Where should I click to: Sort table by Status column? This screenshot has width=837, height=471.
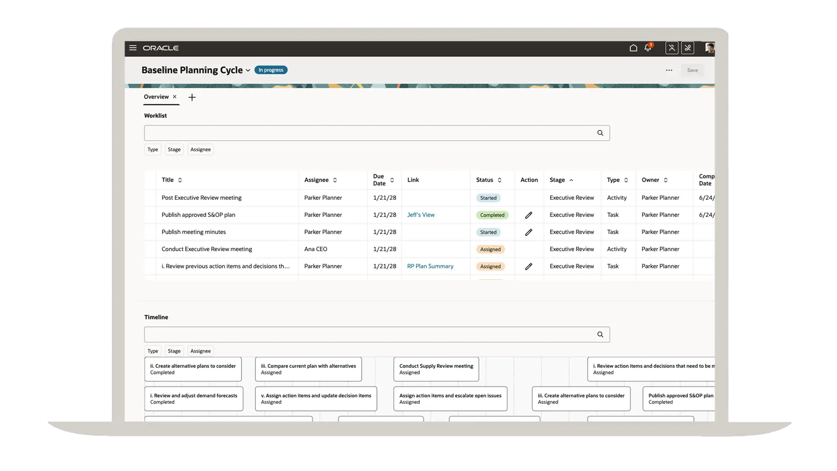tap(500, 180)
